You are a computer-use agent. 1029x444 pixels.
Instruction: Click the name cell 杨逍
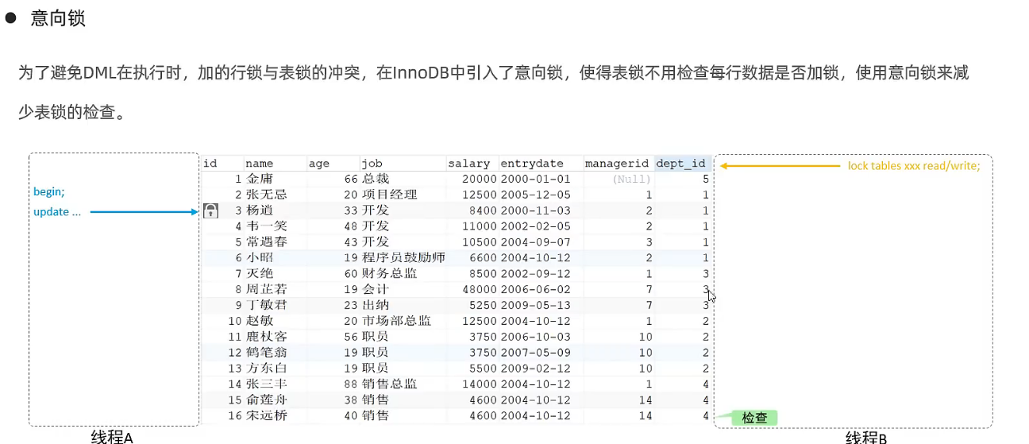[x=260, y=210]
